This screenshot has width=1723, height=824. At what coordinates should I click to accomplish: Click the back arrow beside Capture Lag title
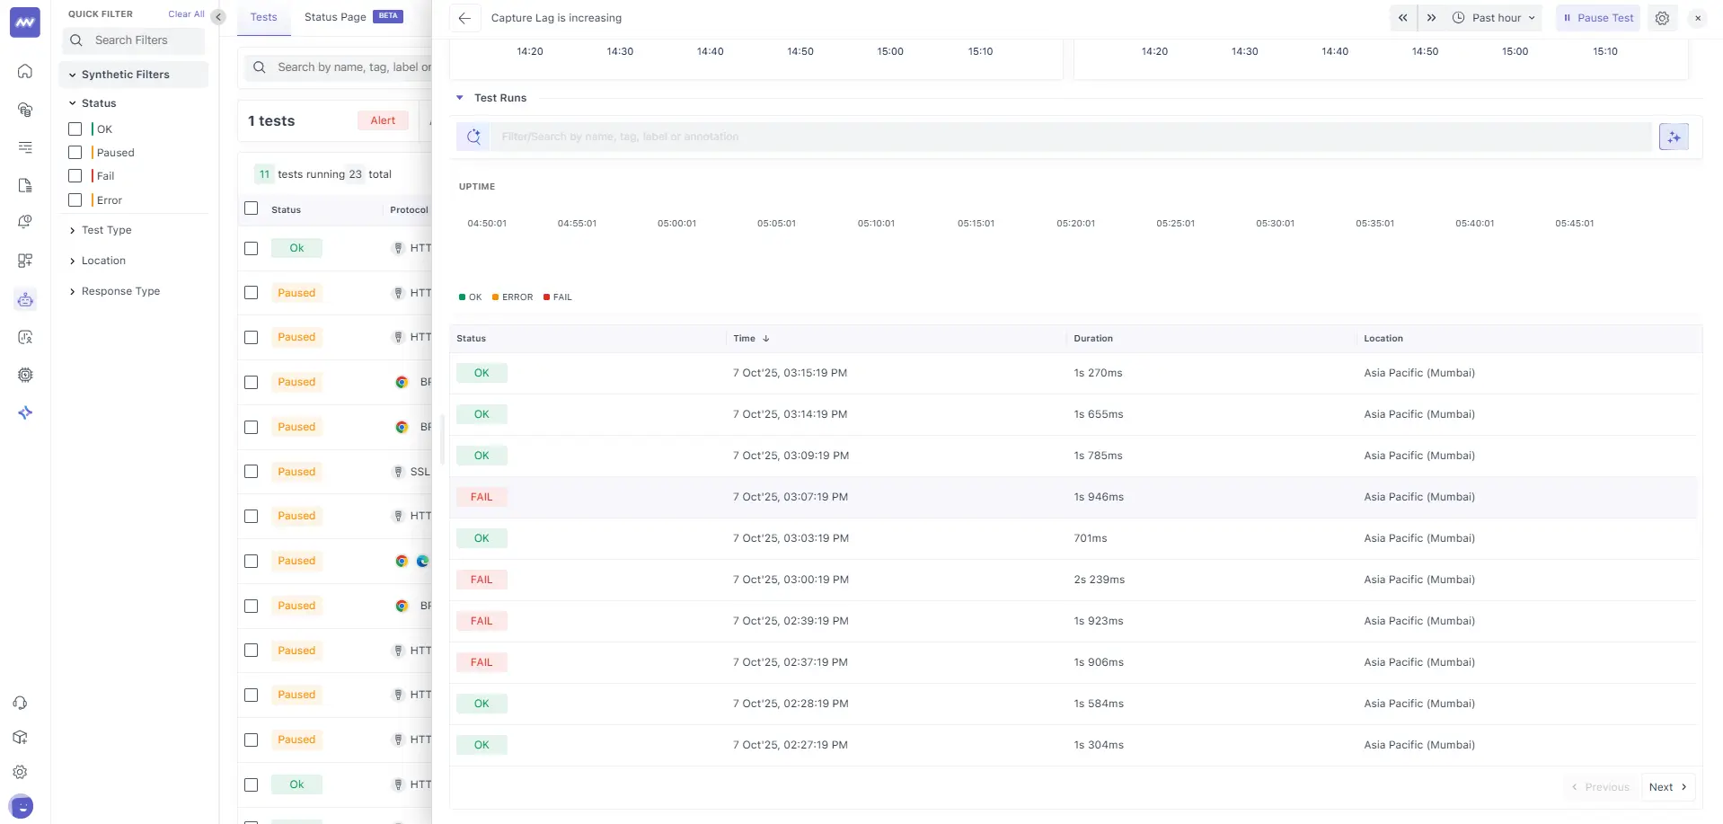tap(464, 18)
